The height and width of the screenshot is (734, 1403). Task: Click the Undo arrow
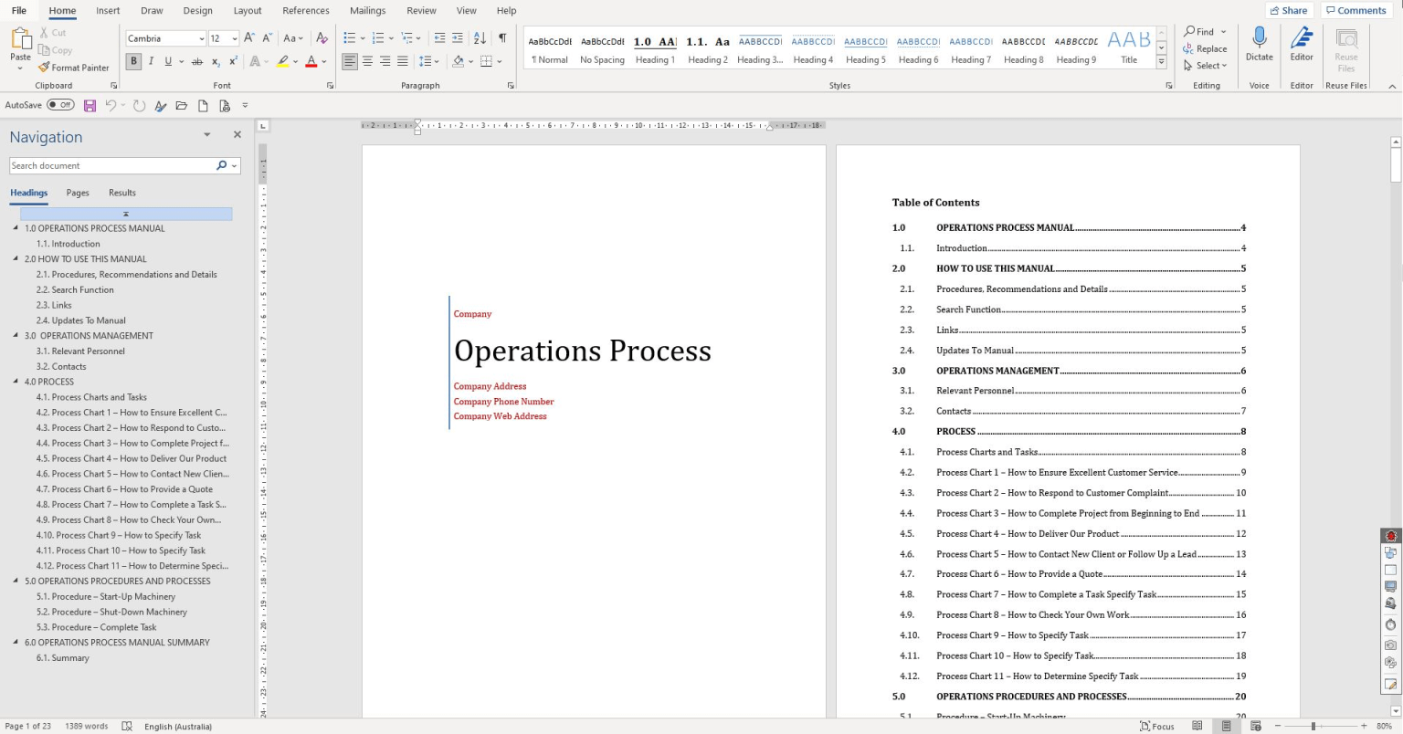point(111,106)
